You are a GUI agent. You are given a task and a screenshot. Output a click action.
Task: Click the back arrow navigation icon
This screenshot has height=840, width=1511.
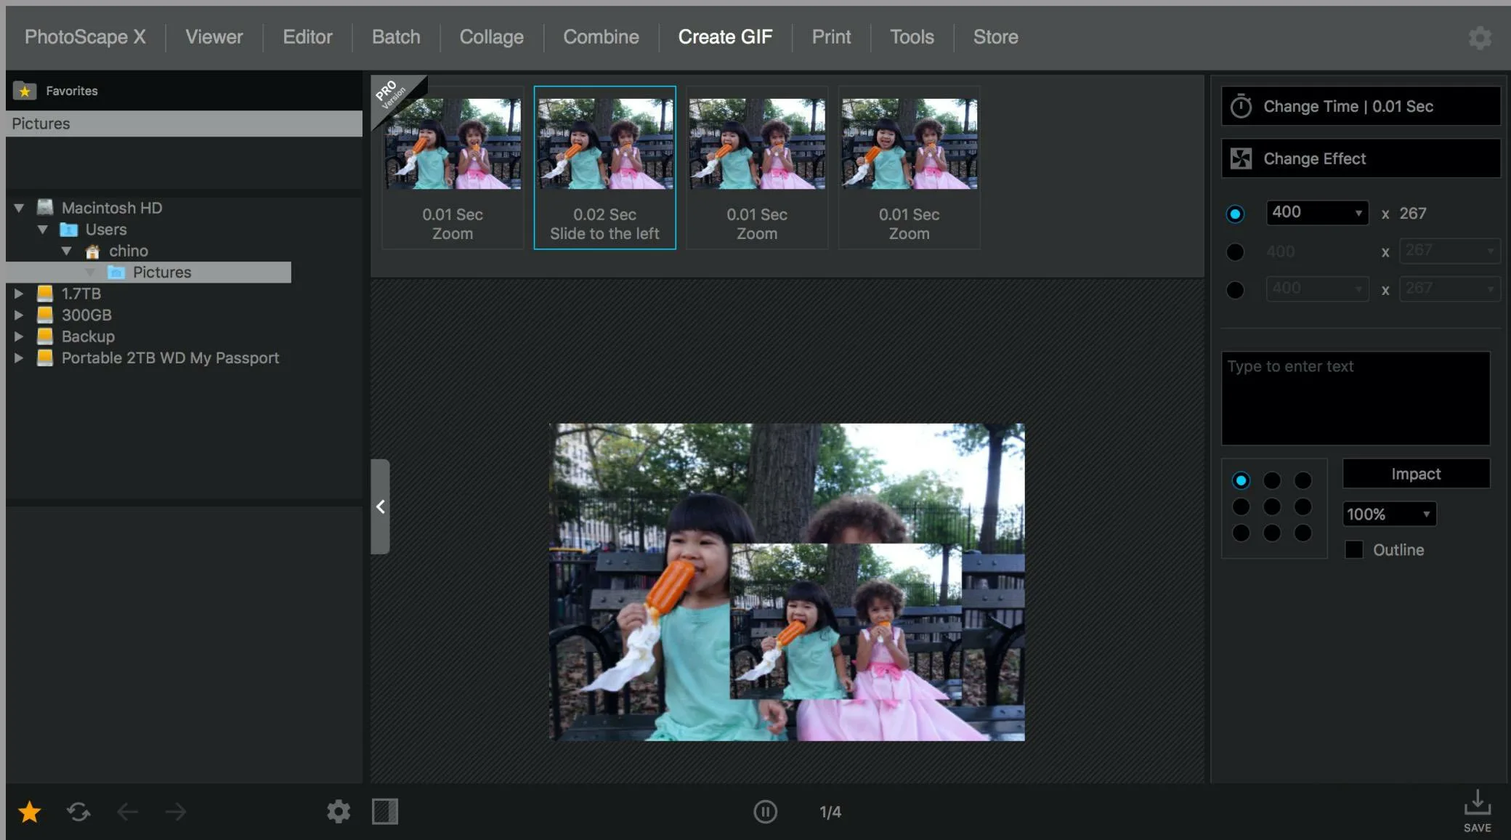[x=128, y=812]
